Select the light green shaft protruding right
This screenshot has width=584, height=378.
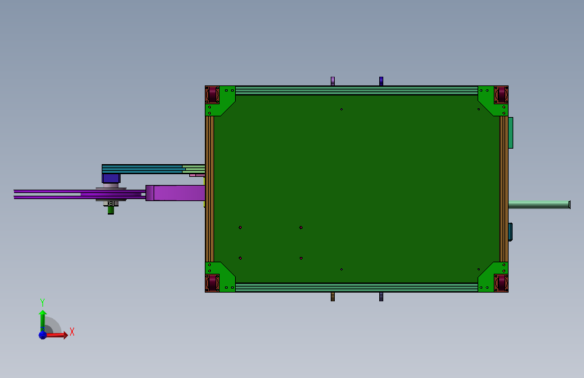(540, 204)
